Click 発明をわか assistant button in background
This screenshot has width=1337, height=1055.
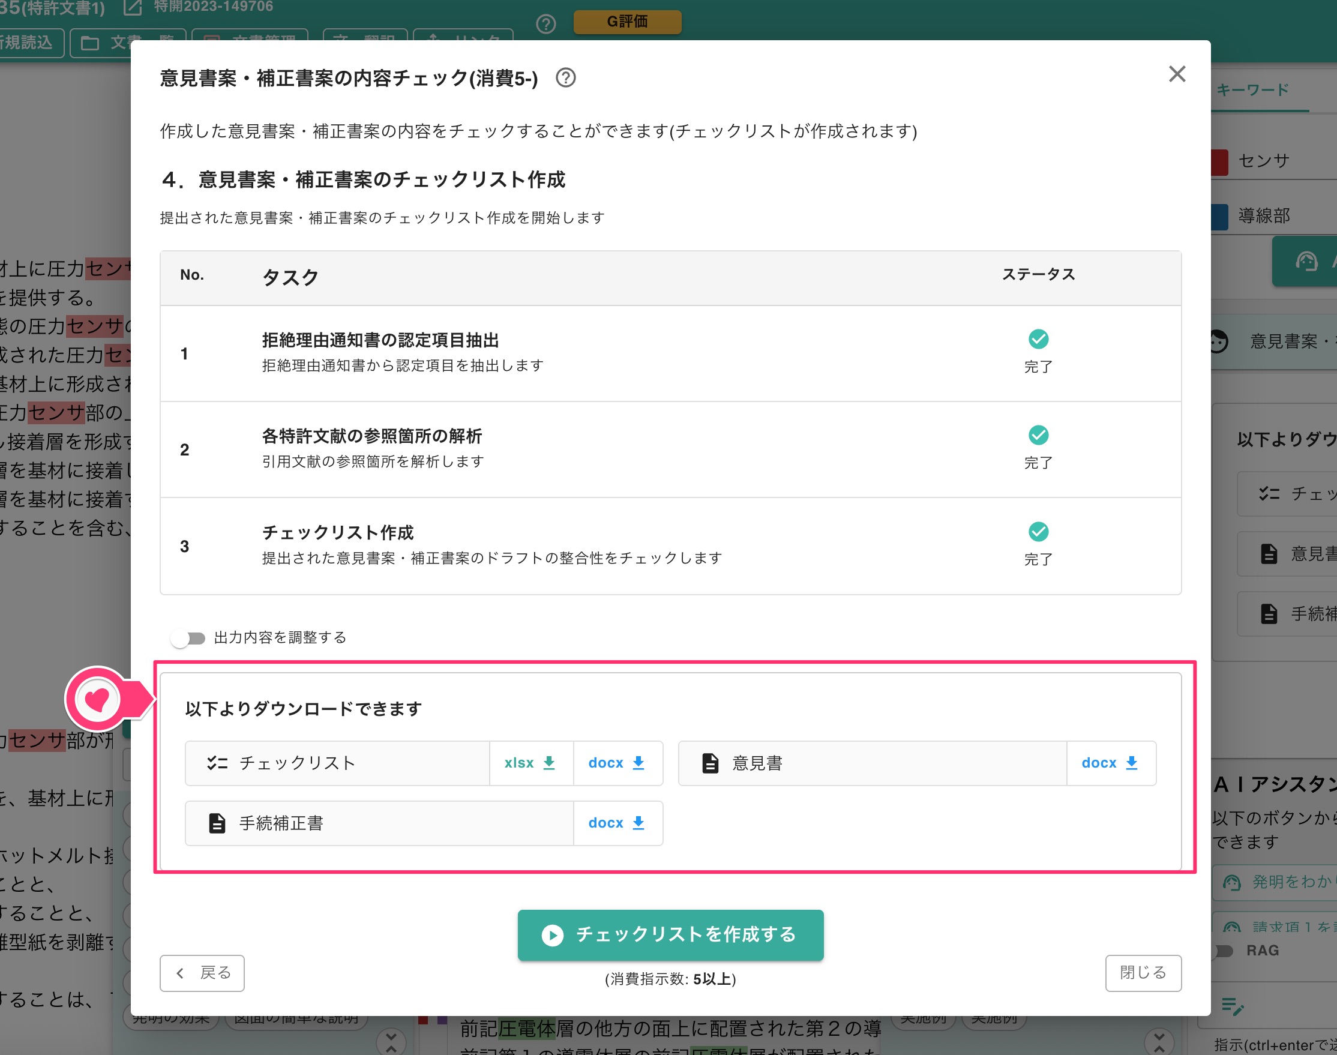[1275, 882]
